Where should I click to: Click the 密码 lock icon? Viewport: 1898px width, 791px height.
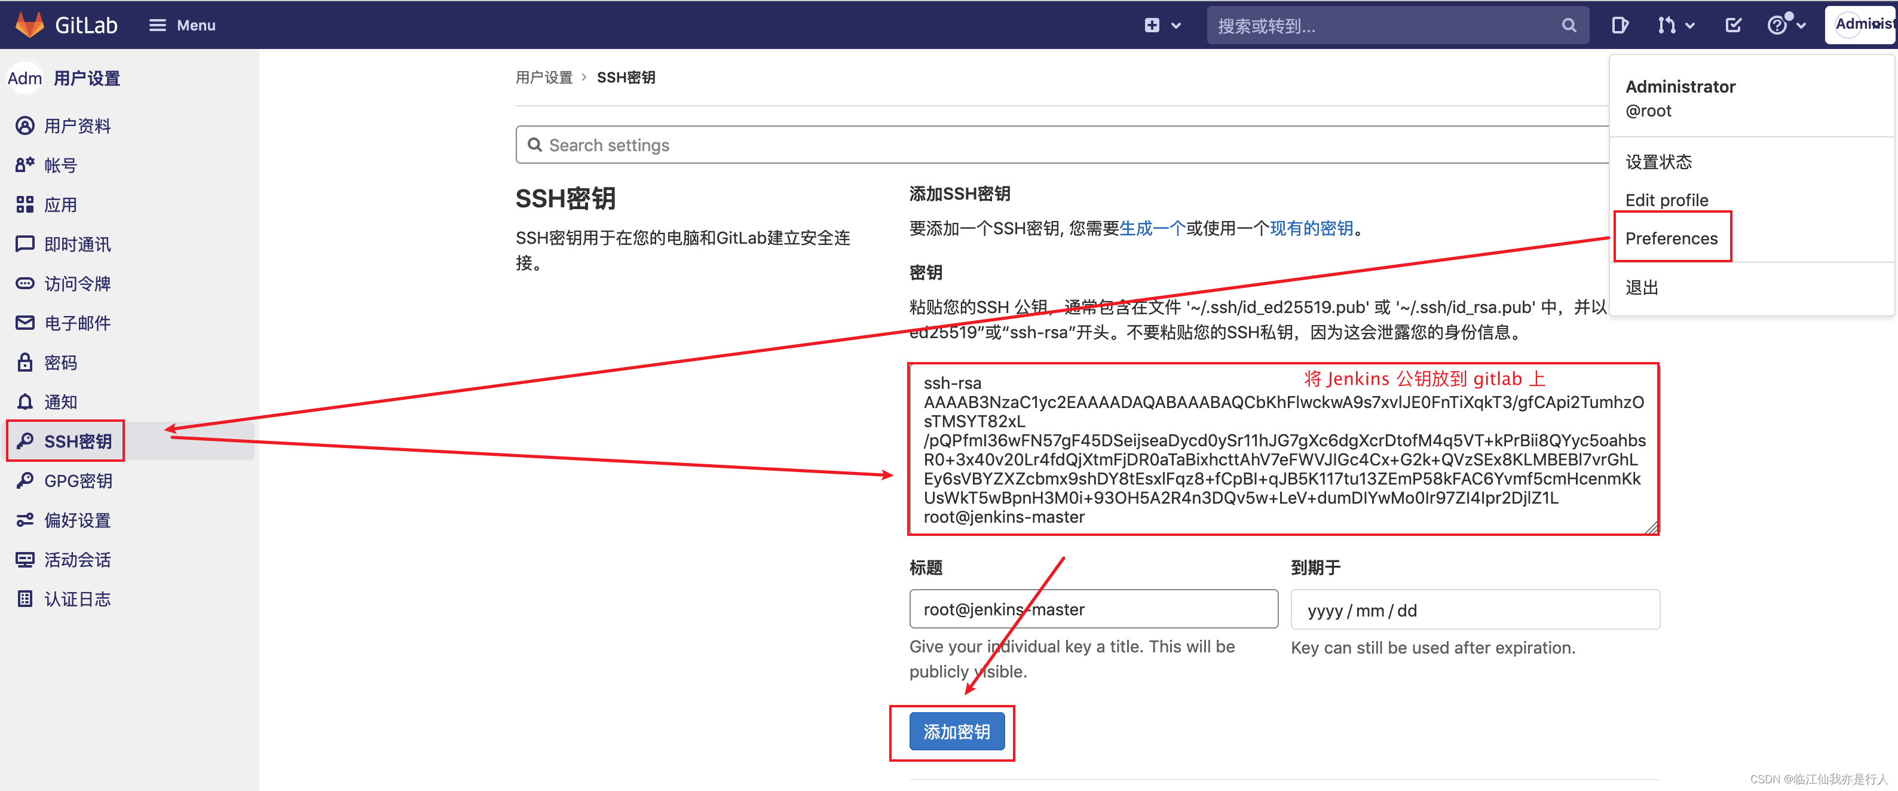pos(25,363)
